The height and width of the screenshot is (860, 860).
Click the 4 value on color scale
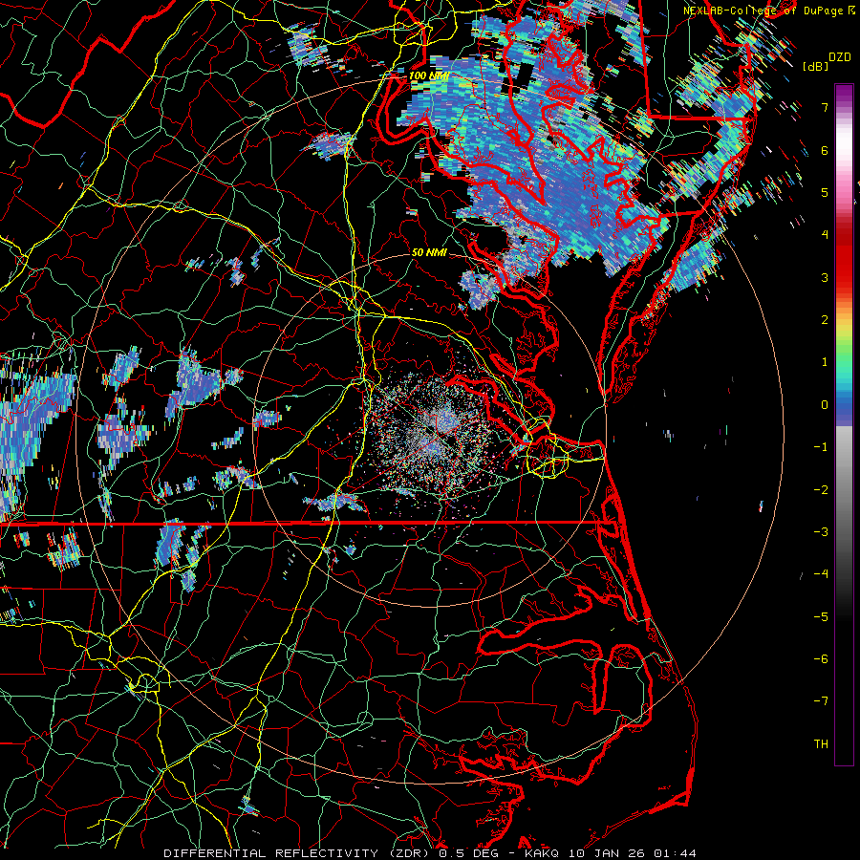(x=825, y=235)
